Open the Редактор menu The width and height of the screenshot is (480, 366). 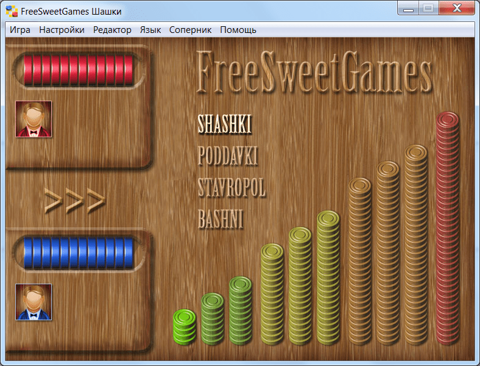112,30
